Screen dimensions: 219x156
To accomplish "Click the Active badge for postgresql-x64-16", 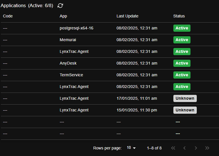I will tap(182, 28).
